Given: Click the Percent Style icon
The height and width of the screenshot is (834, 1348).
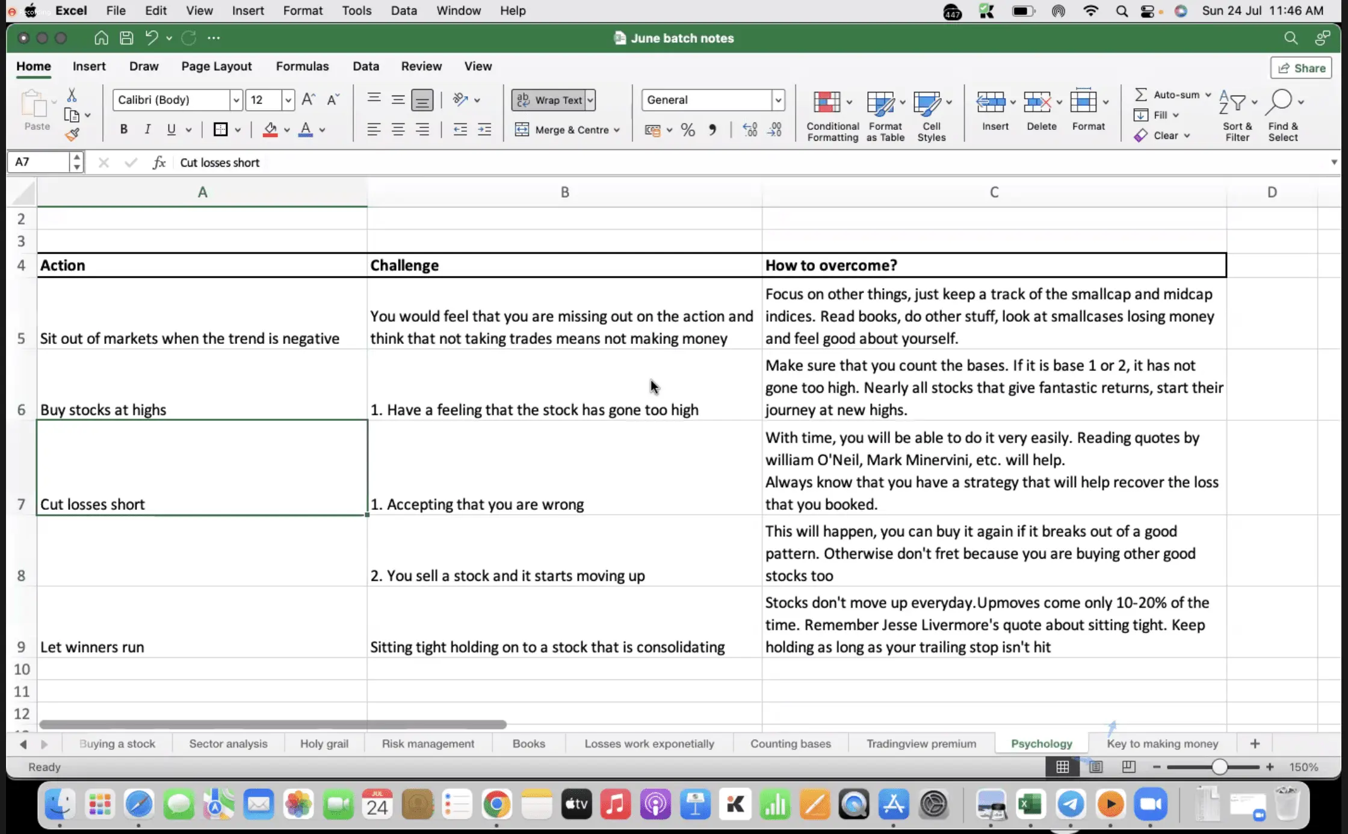Looking at the screenshot, I should click(688, 130).
